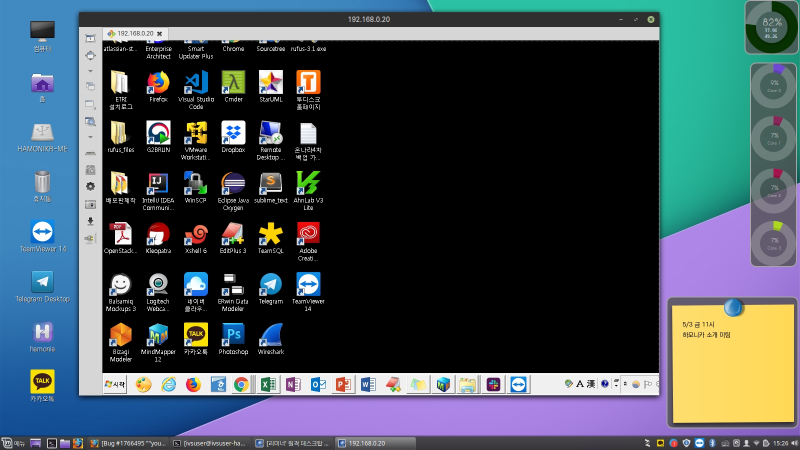Switch to the Bug #1766495 taskbar window

128,443
